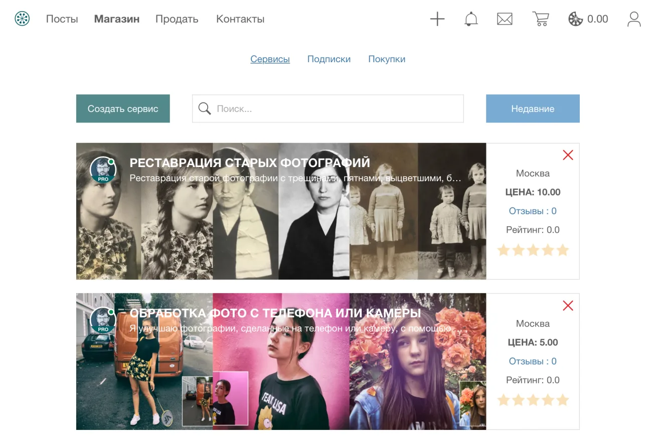The height and width of the screenshot is (438, 656).
Task: Click the Поиск search field
Action: (x=328, y=108)
